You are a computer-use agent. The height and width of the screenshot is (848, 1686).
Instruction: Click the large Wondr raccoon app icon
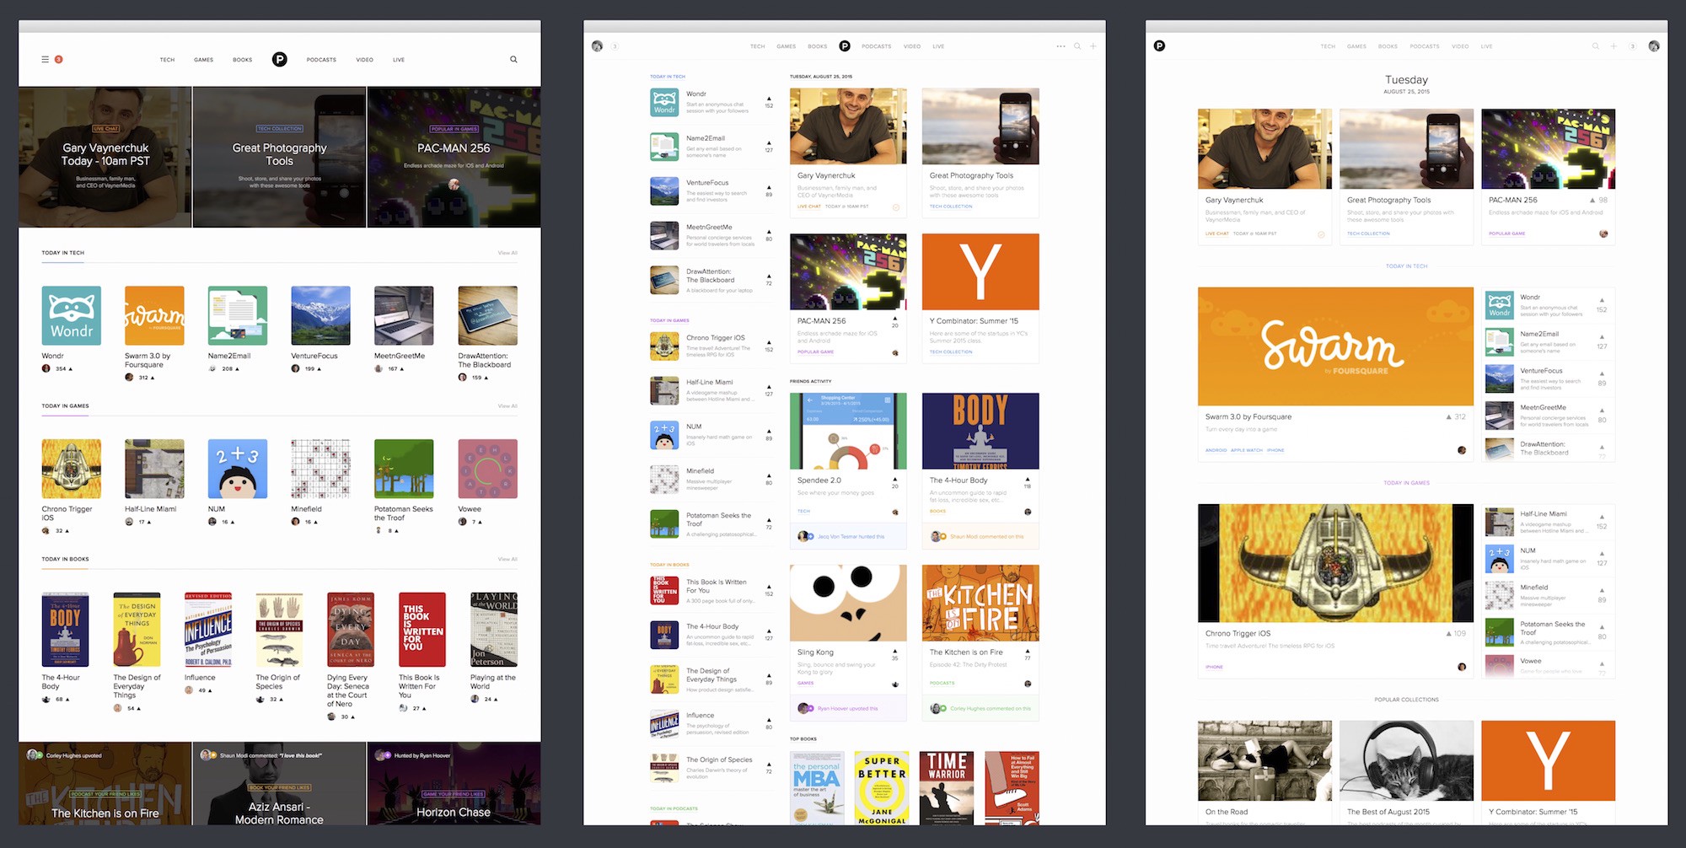pyautogui.click(x=72, y=315)
